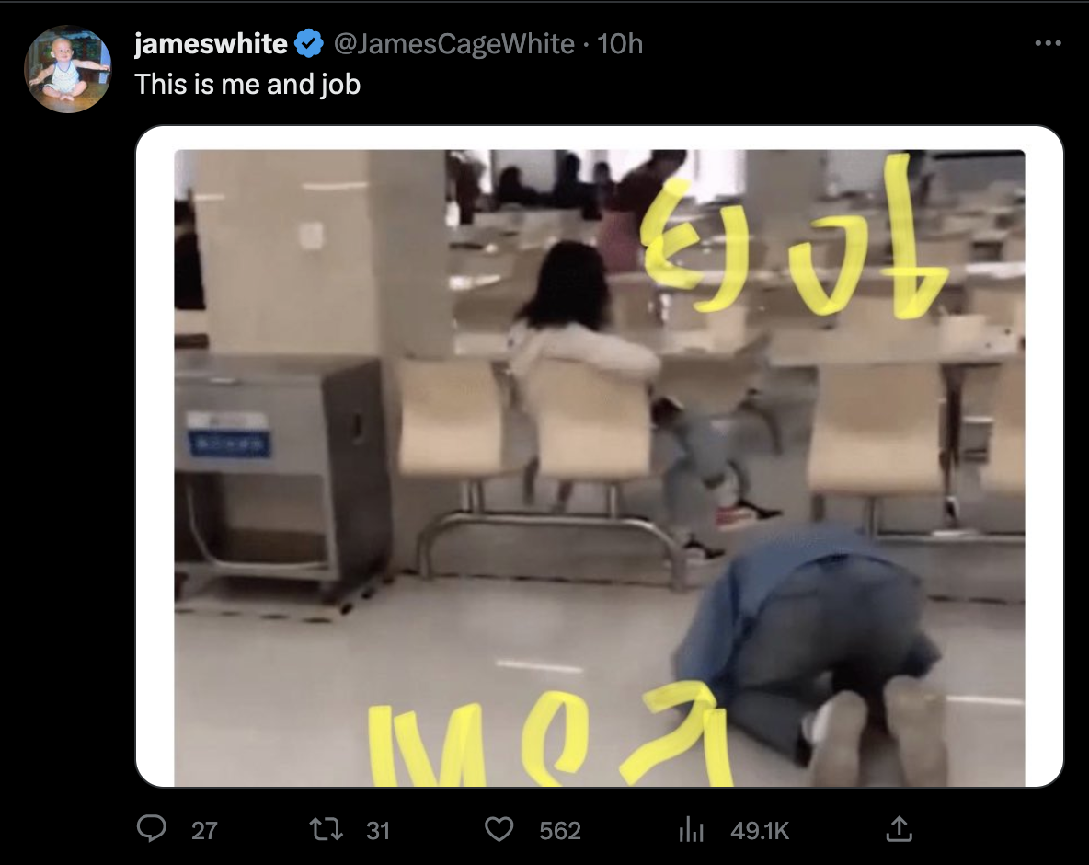Click the yellow "job" text in video

click(792, 236)
